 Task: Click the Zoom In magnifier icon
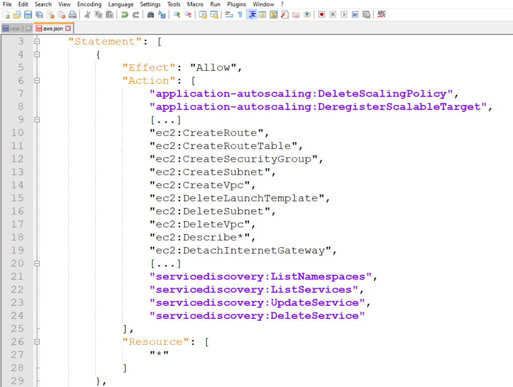tap(177, 15)
